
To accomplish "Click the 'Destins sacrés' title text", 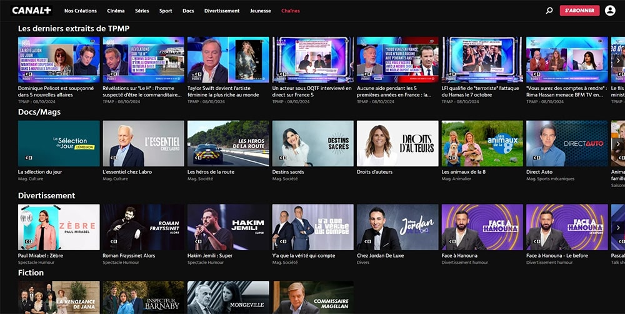I will 287,172.
